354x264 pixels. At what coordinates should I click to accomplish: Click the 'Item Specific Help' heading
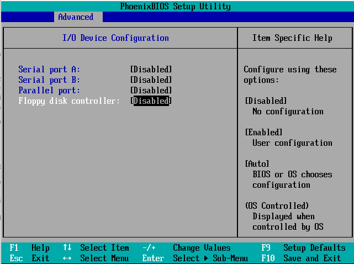pyautogui.click(x=292, y=38)
